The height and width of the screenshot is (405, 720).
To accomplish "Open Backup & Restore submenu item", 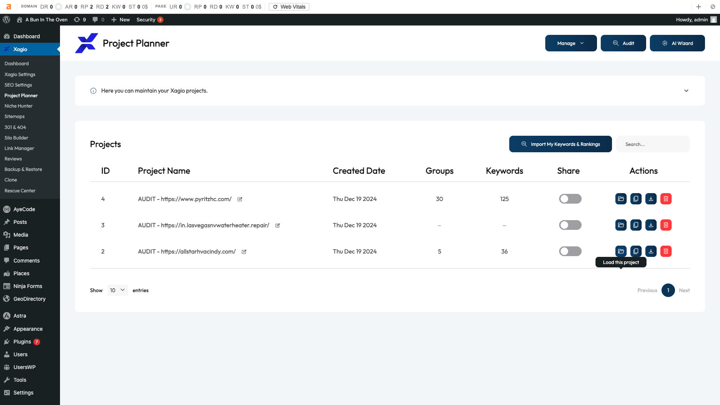I will click(23, 169).
